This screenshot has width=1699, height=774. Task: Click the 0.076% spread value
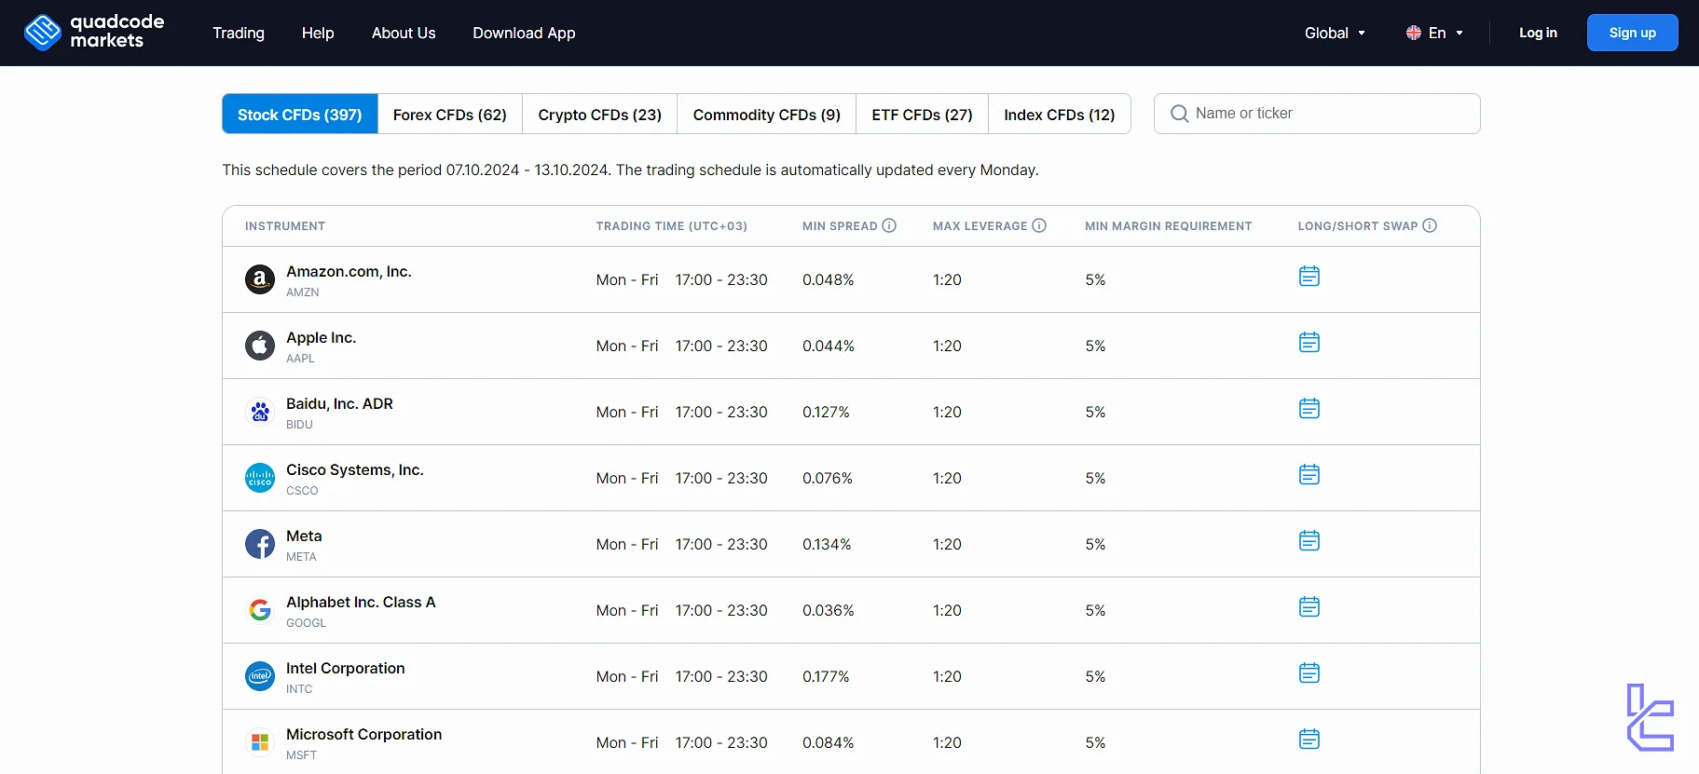[x=828, y=478]
